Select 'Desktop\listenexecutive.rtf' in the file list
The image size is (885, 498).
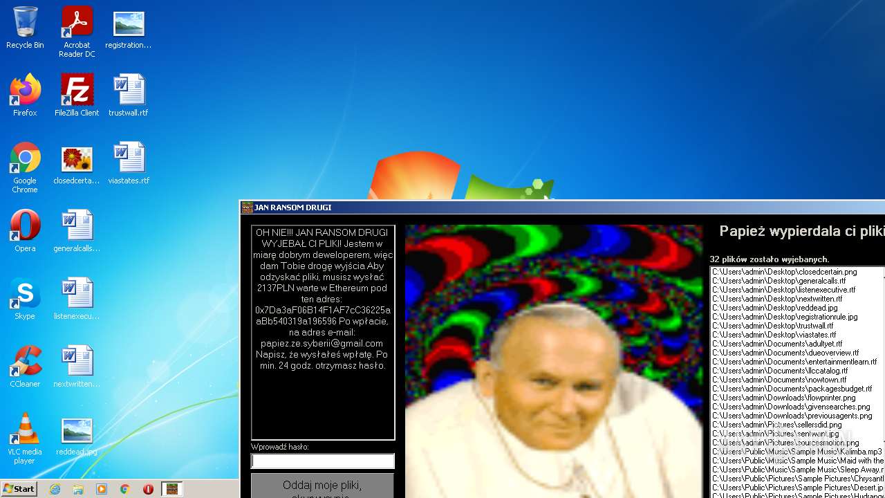tap(784, 290)
